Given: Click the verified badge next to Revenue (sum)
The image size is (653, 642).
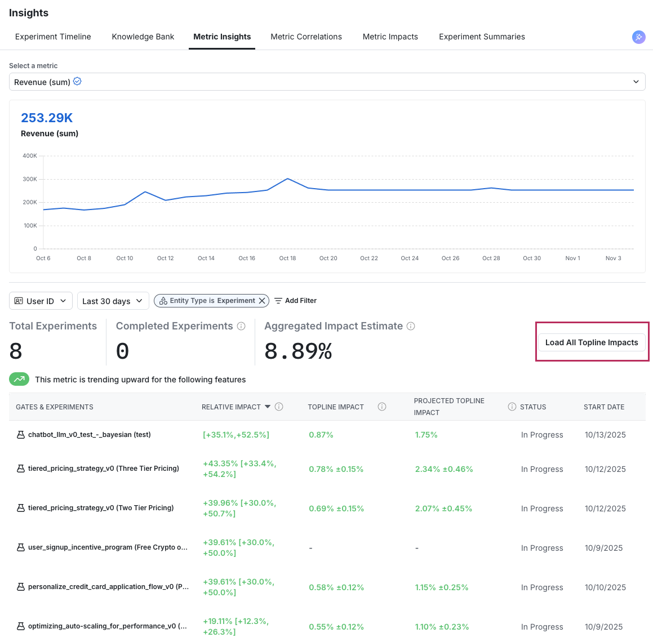Looking at the screenshot, I should 77,81.
